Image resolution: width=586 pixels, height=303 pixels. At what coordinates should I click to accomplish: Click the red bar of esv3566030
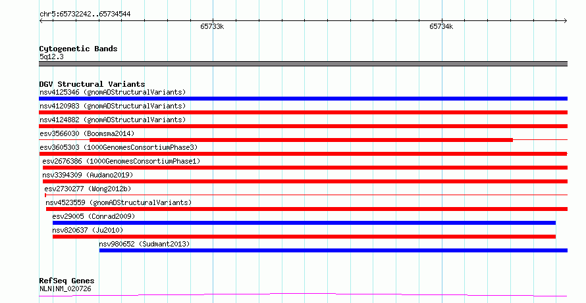301,140
